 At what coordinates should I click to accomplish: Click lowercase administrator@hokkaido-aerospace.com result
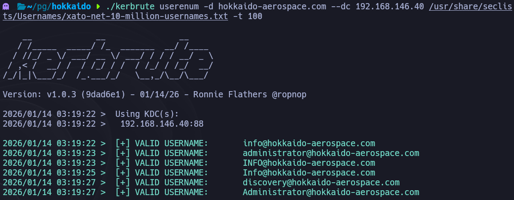(331, 153)
